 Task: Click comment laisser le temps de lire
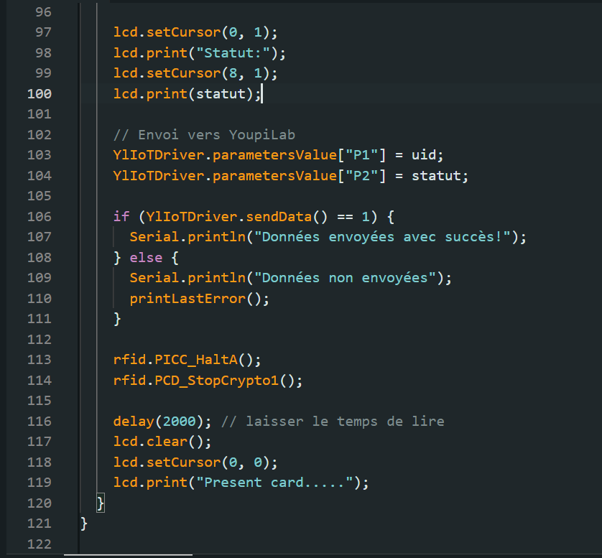(333, 422)
